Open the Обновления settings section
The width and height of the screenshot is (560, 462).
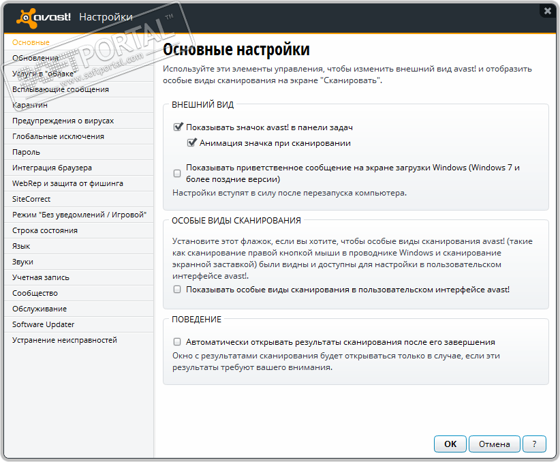[79, 58]
